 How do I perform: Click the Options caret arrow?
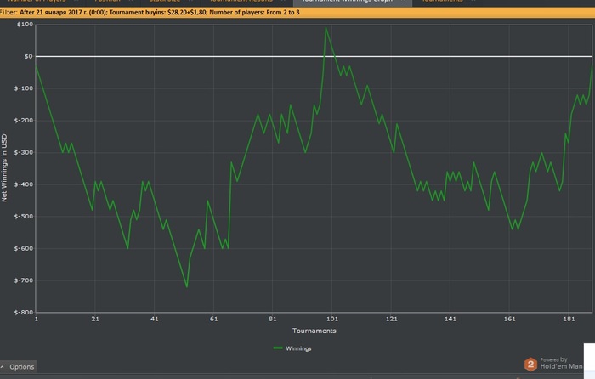click(x=3, y=367)
